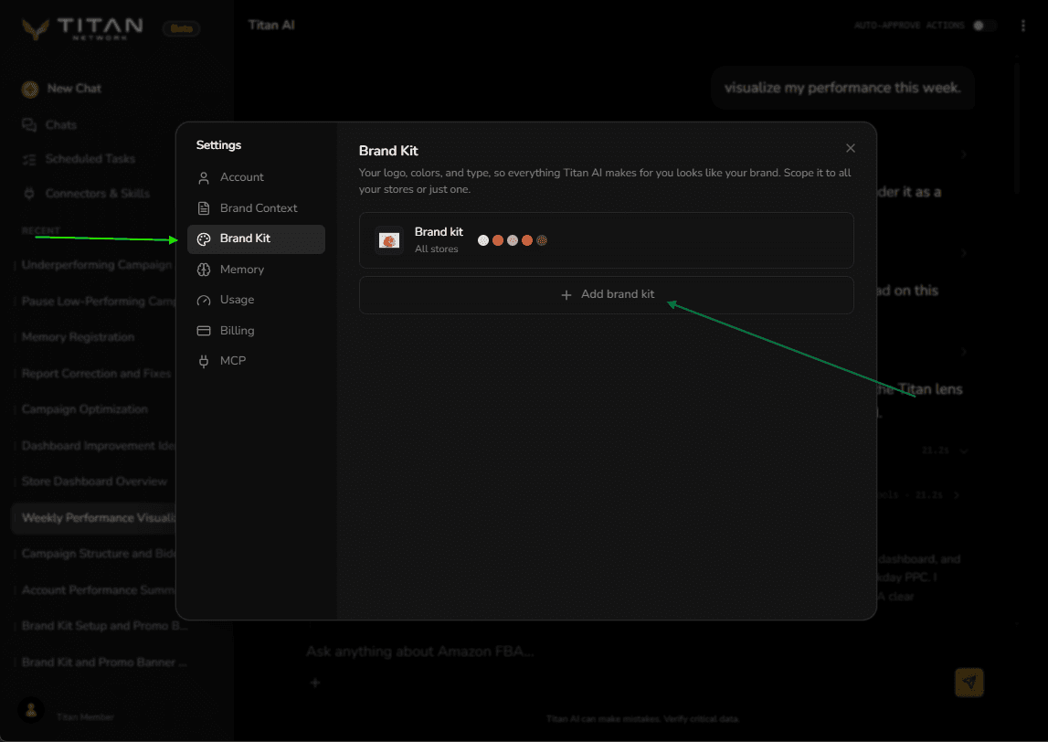
Task: Start a New Chat in sidebar
Action: click(74, 89)
